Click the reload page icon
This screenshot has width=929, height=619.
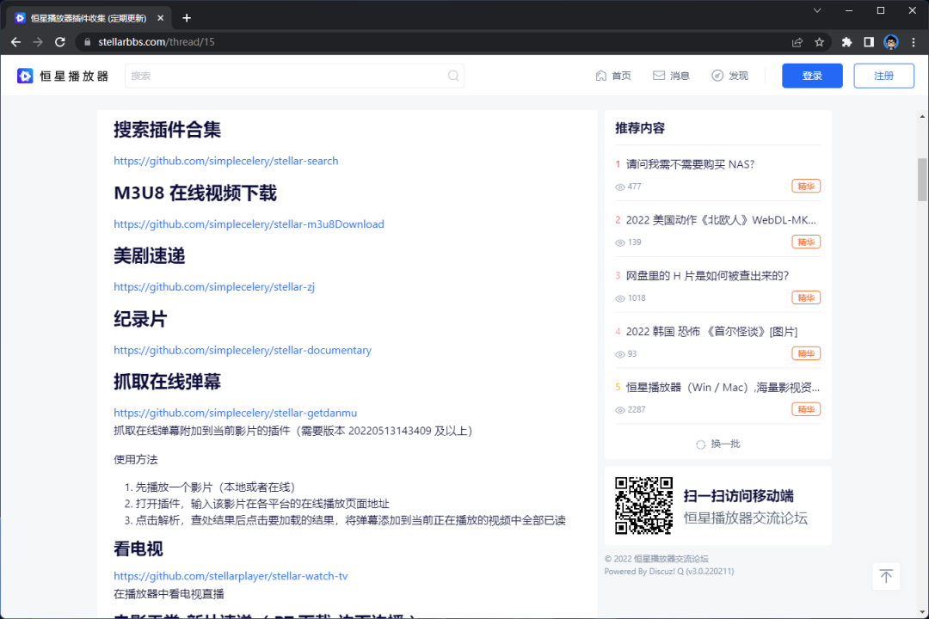pyautogui.click(x=59, y=41)
